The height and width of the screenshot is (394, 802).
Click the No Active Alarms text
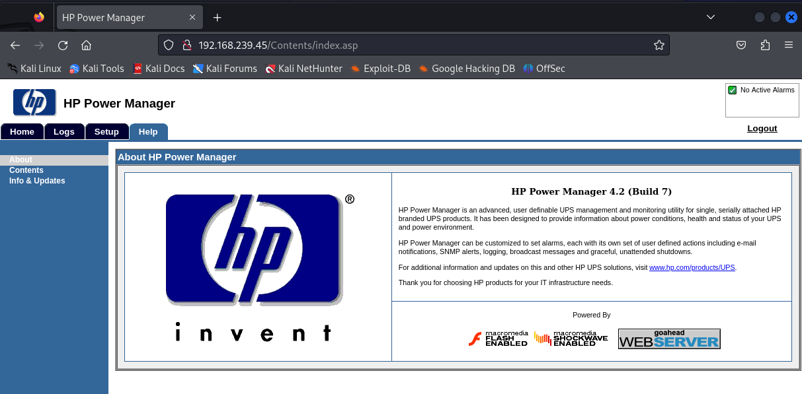click(767, 90)
